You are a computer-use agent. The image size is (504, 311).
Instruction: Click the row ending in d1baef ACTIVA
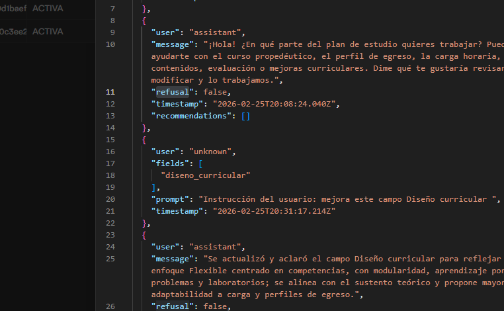coord(33,9)
